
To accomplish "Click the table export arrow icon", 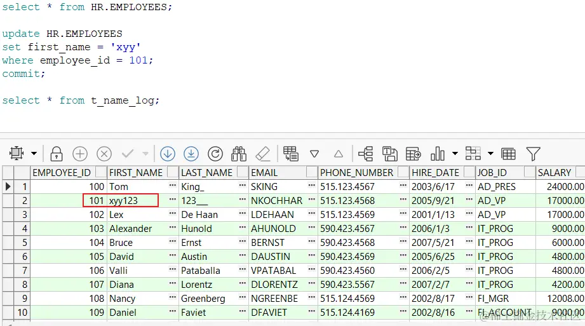I will click(x=414, y=154).
